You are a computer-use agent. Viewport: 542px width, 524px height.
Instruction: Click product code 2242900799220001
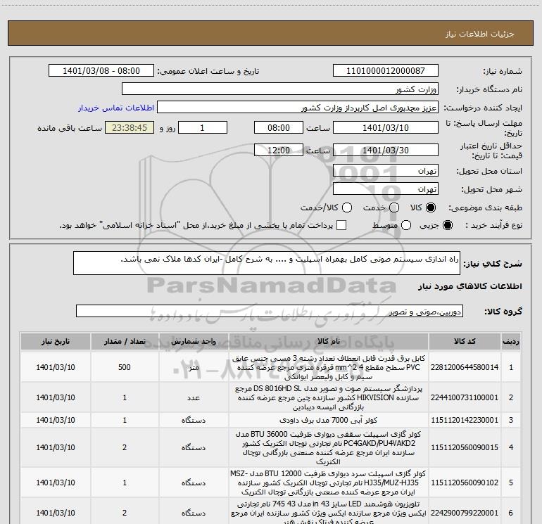click(465, 513)
